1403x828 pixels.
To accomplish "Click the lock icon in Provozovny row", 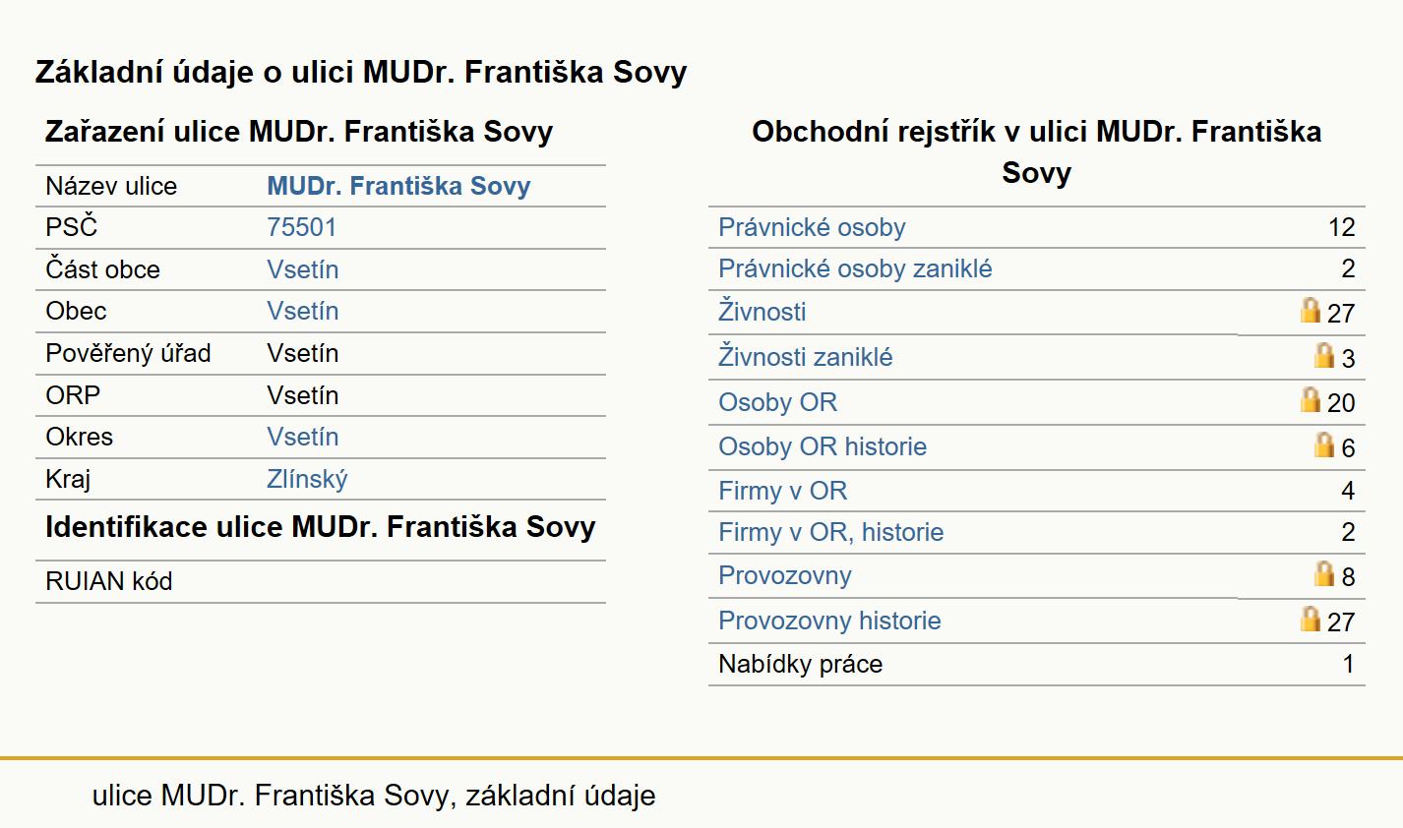I will click(1324, 573).
